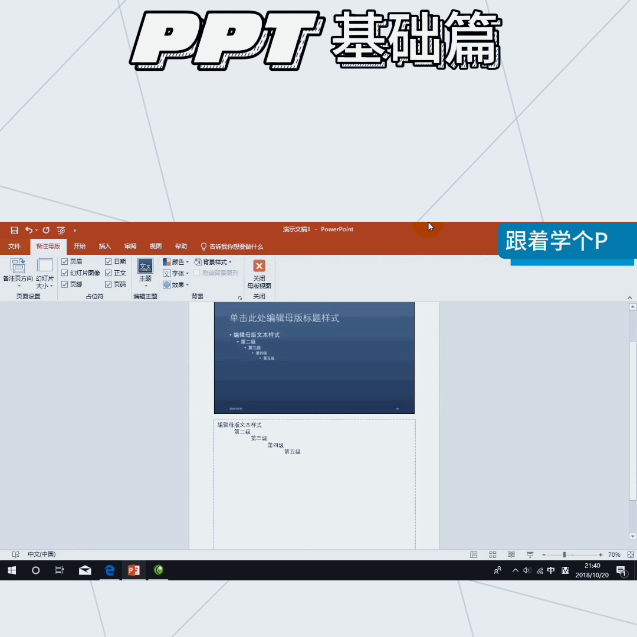Open Task View on taskbar

point(60,570)
